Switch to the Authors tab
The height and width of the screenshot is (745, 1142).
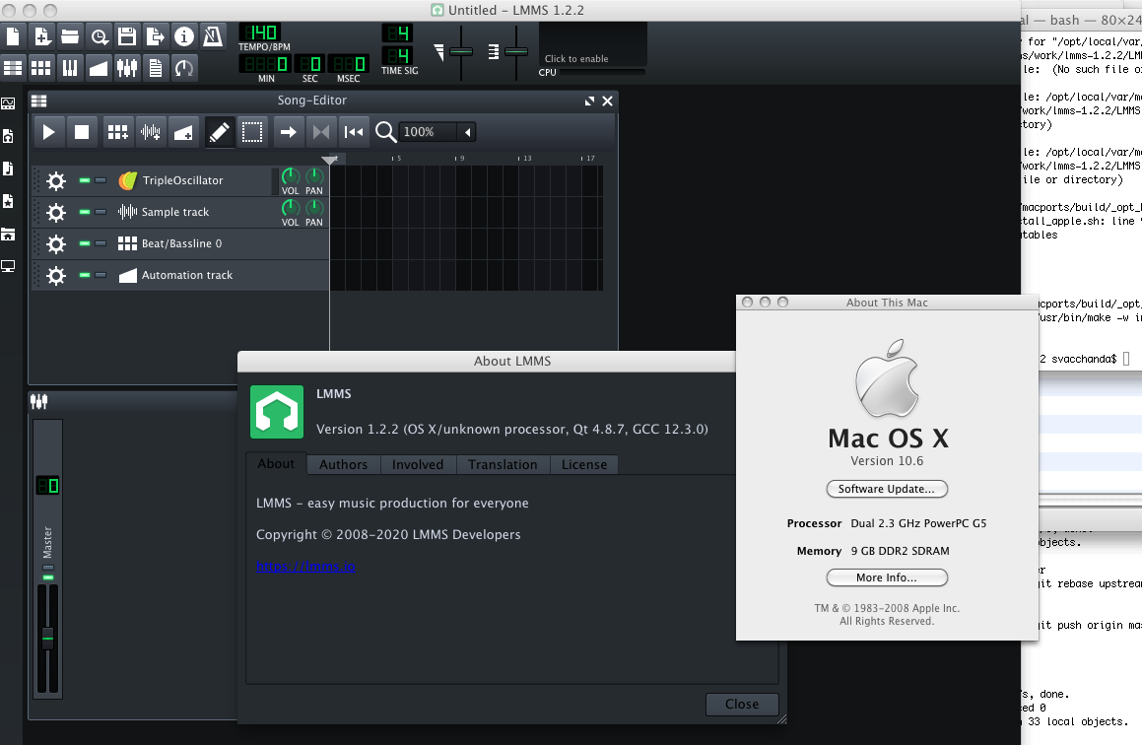[343, 464]
